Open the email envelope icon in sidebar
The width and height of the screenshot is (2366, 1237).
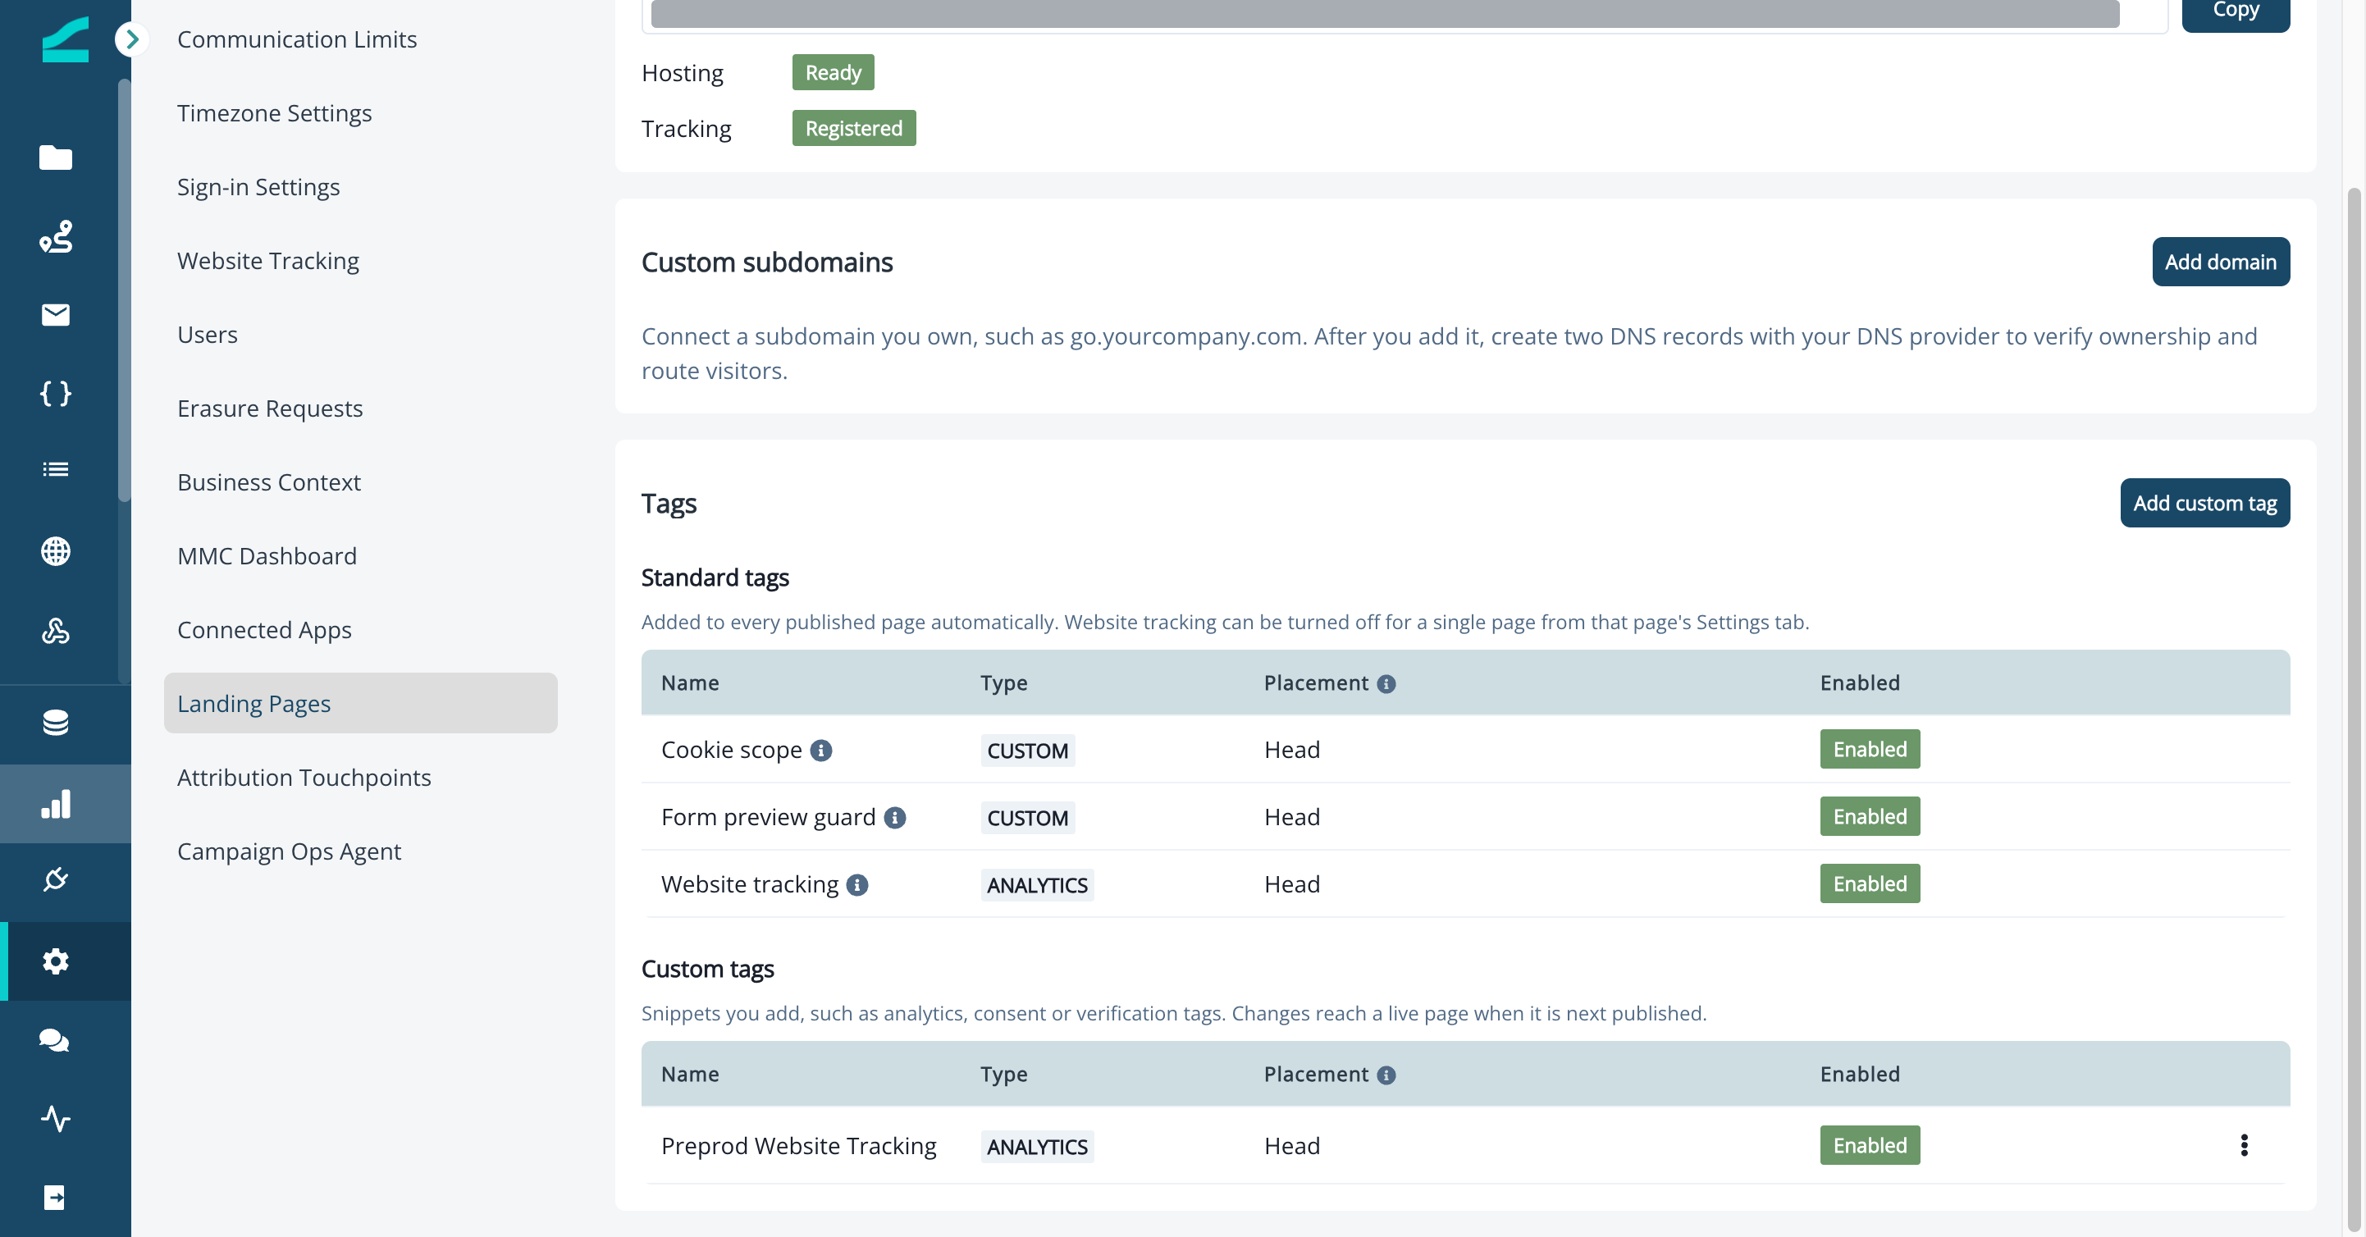coord(55,315)
